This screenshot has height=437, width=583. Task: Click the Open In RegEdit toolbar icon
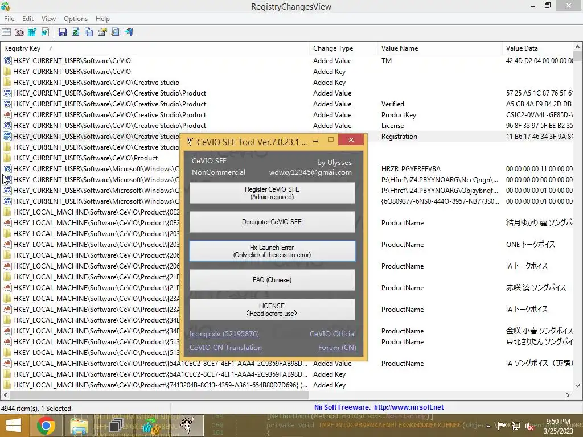click(32, 32)
